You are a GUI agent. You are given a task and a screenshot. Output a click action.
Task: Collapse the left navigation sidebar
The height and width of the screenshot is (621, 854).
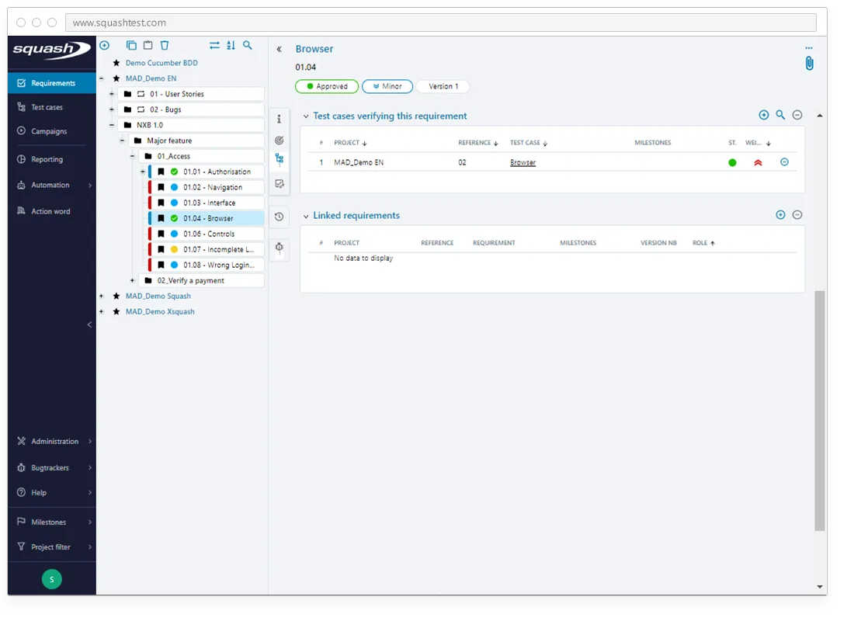click(89, 324)
